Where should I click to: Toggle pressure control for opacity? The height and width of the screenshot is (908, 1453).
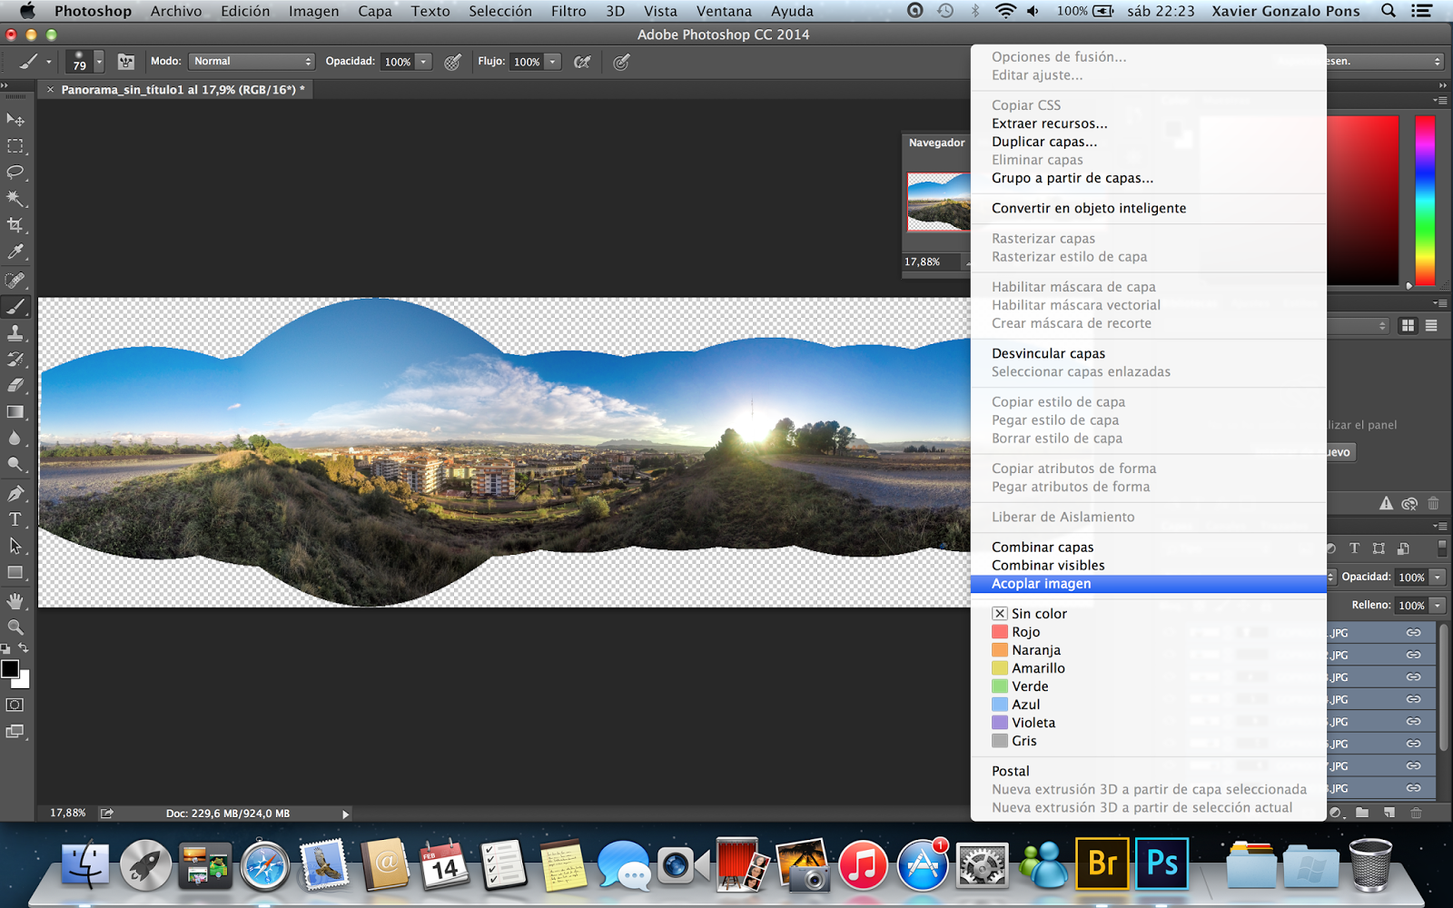[x=452, y=62]
